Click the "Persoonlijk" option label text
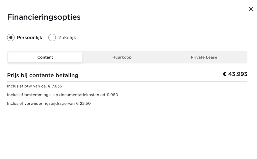Viewport: 257px width, 159px height. click(x=30, y=38)
